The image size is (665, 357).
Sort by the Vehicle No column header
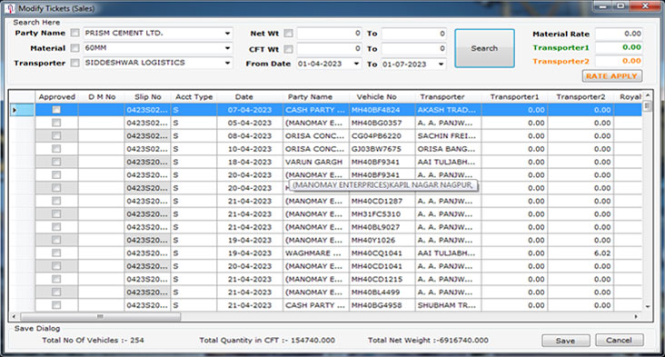tap(377, 96)
